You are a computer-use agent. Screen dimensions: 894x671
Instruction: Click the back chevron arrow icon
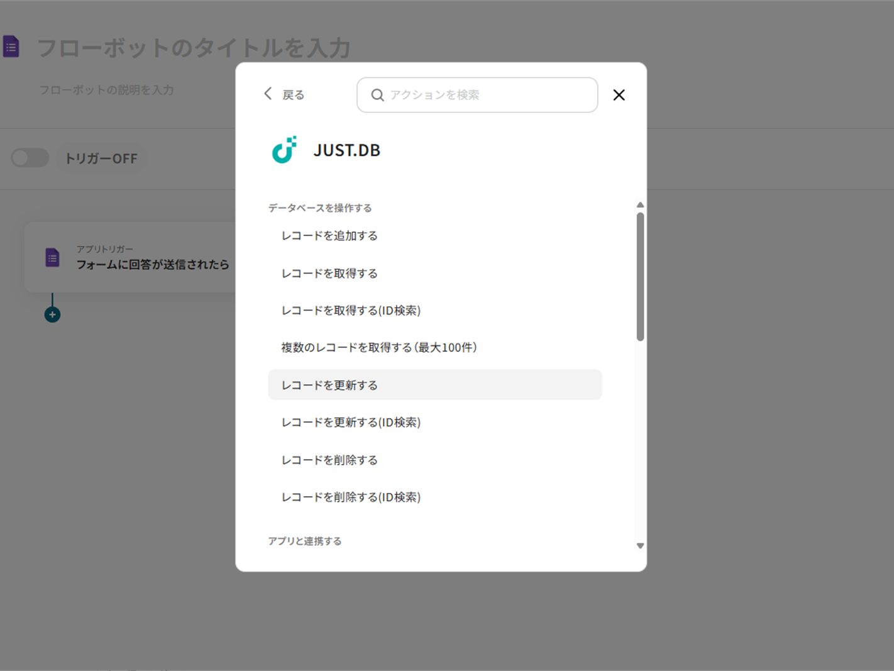pyautogui.click(x=268, y=94)
